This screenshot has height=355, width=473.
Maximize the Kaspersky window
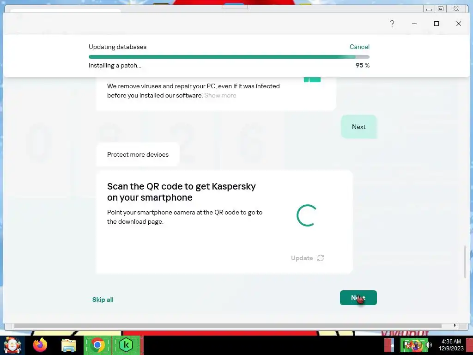tap(437, 24)
